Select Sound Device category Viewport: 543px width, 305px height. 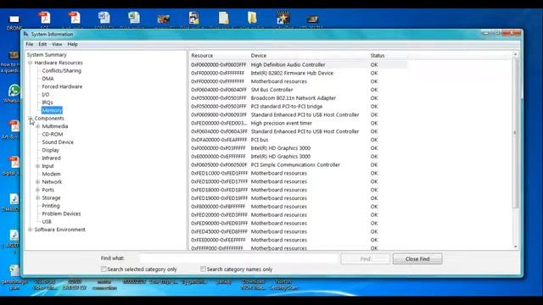click(x=58, y=142)
